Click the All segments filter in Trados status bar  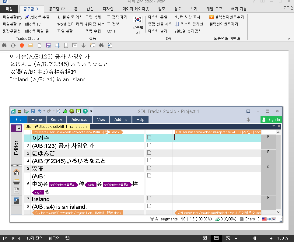click(164, 219)
